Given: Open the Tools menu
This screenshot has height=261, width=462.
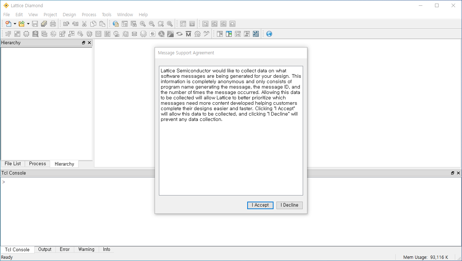Looking at the screenshot, I should point(107,14).
